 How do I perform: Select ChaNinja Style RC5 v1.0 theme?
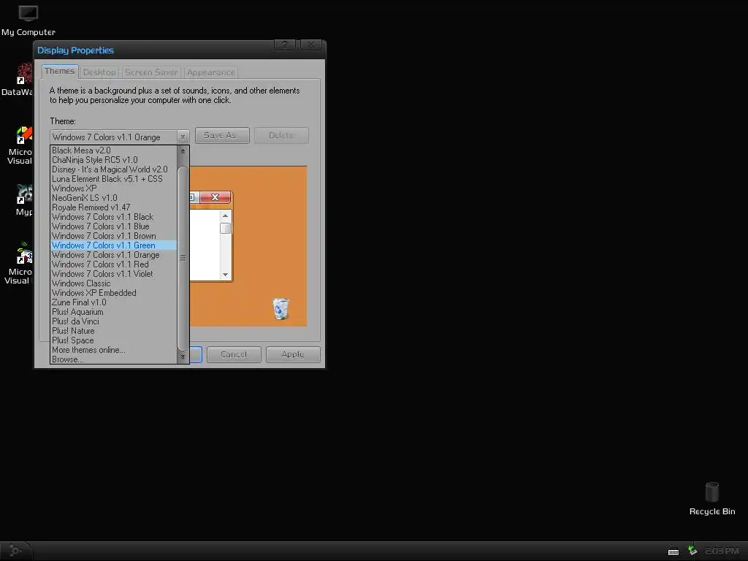coord(113,160)
